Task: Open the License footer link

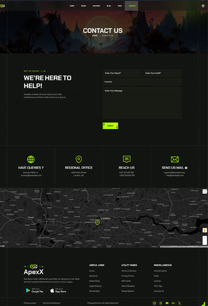Action: pos(157,281)
